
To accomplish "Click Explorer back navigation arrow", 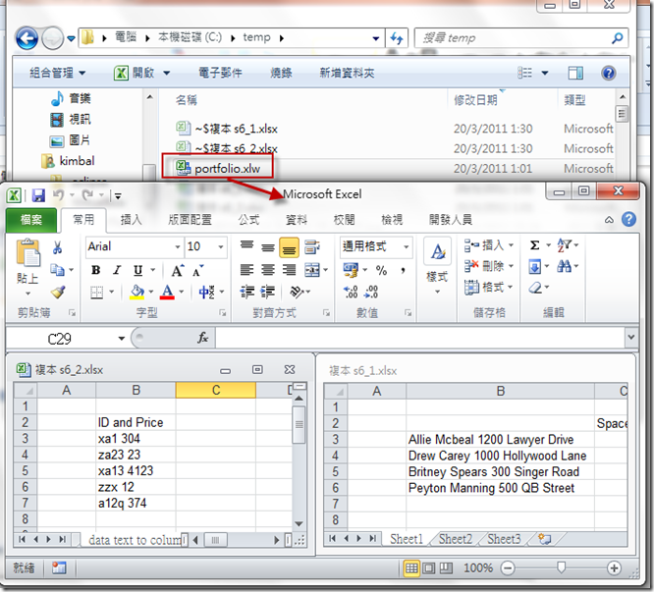I will (x=27, y=38).
